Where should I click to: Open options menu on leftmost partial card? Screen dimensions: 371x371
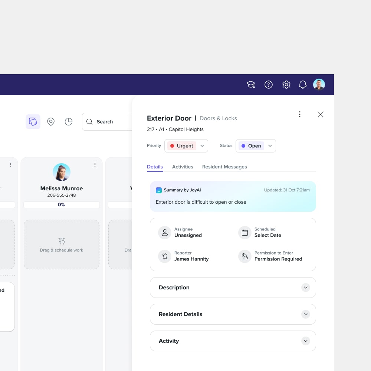(x=10, y=165)
